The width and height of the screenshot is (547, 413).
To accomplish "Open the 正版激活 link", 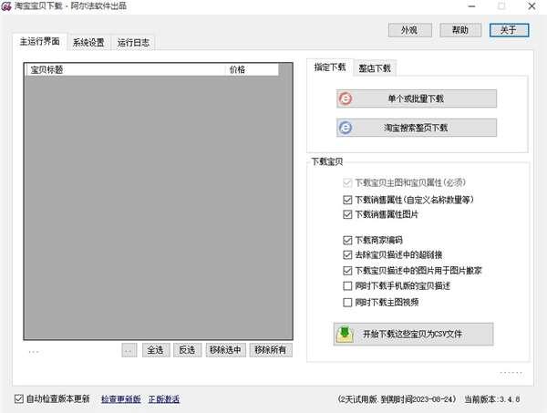I will click(163, 399).
